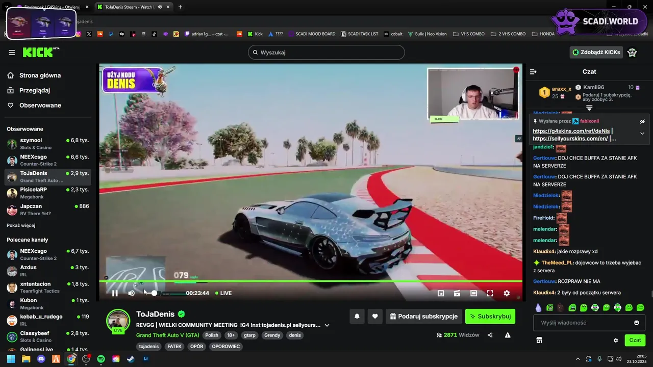Insert the purple crystal emote

click(538, 307)
